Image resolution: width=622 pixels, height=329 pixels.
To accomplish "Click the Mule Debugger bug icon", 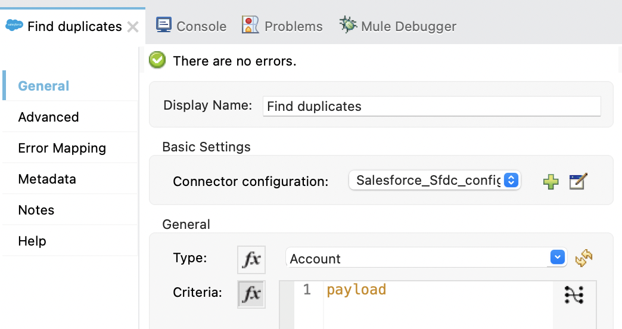I will [x=348, y=26].
